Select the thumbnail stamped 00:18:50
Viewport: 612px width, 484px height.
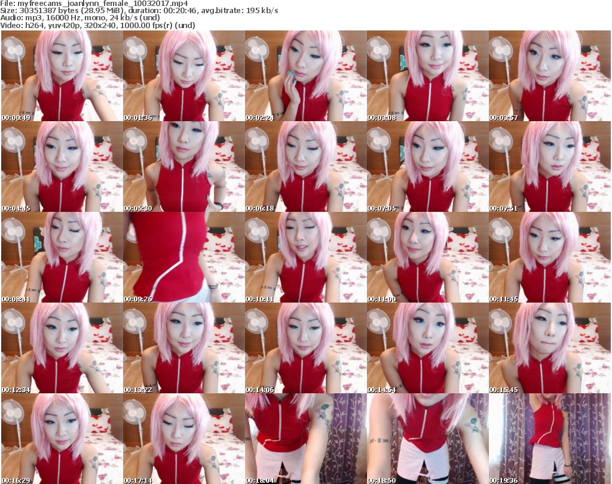[428, 439]
